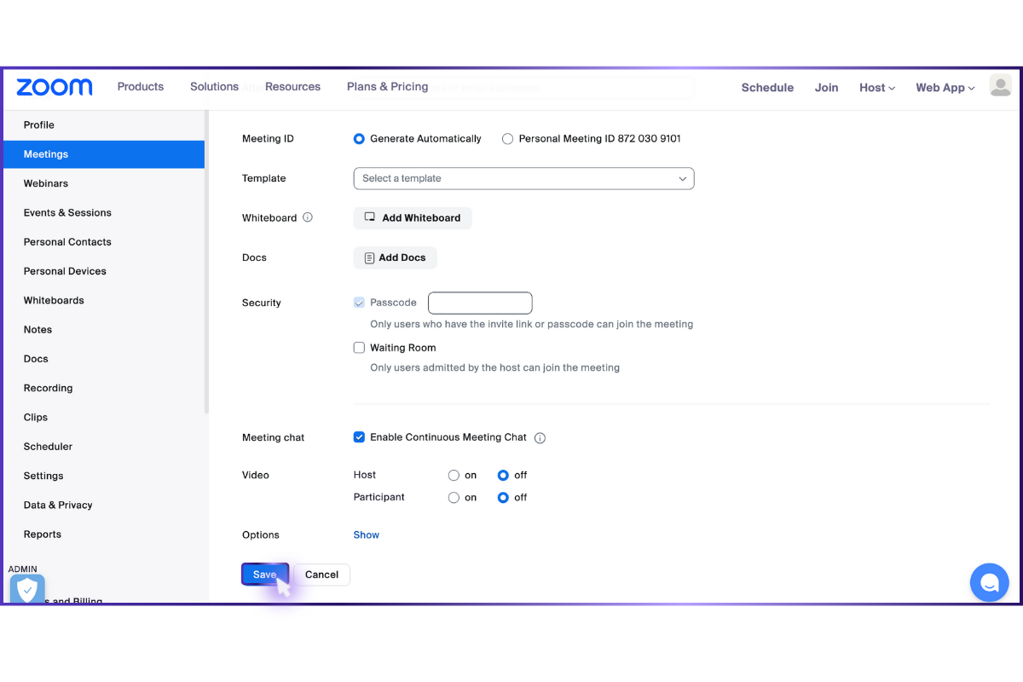
Task: Uncheck Enable Continuous Meeting Chat
Action: click(x=359, y=437)
